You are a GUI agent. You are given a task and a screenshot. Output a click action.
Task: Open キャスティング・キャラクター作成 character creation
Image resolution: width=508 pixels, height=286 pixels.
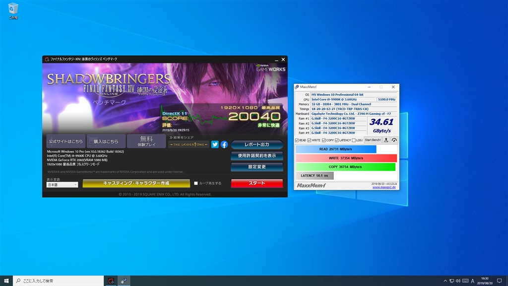[x=136, y=183]
